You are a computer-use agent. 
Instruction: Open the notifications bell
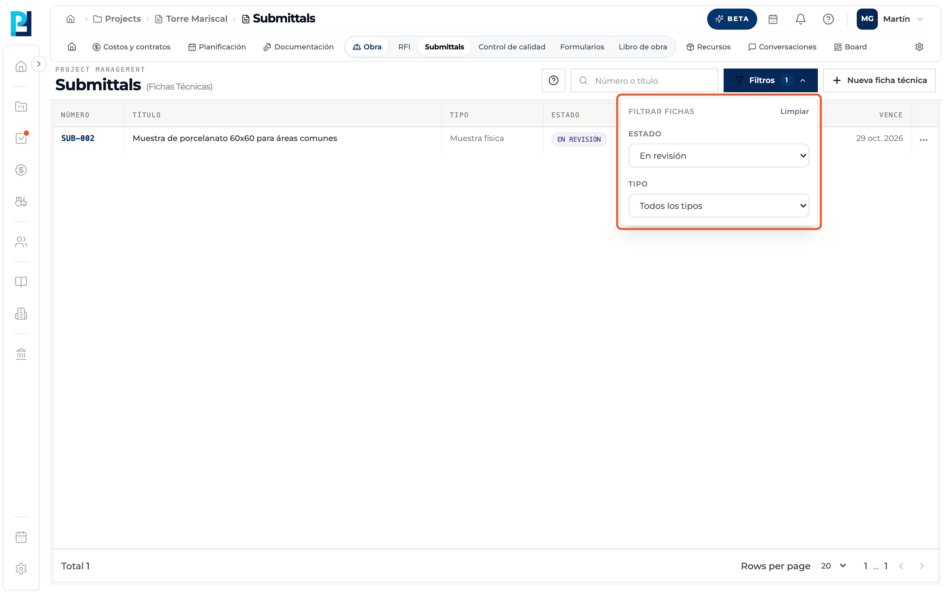click(x=800, y=19)
